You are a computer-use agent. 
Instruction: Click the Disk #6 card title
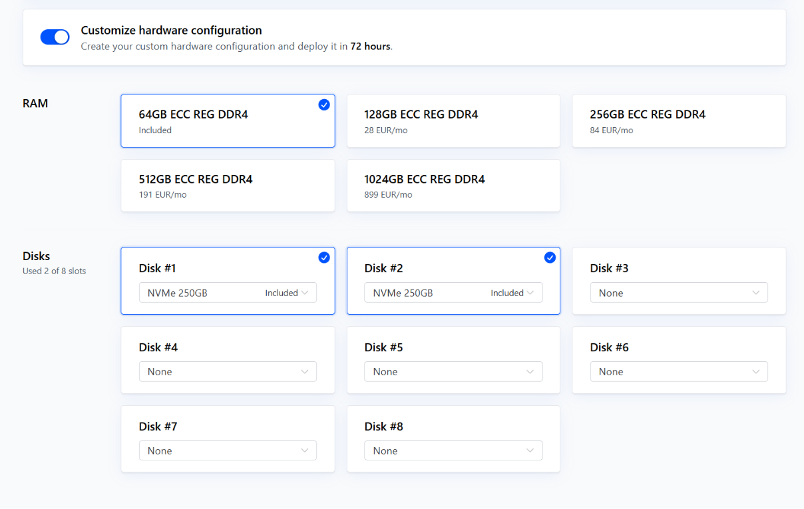pos(609,347)
